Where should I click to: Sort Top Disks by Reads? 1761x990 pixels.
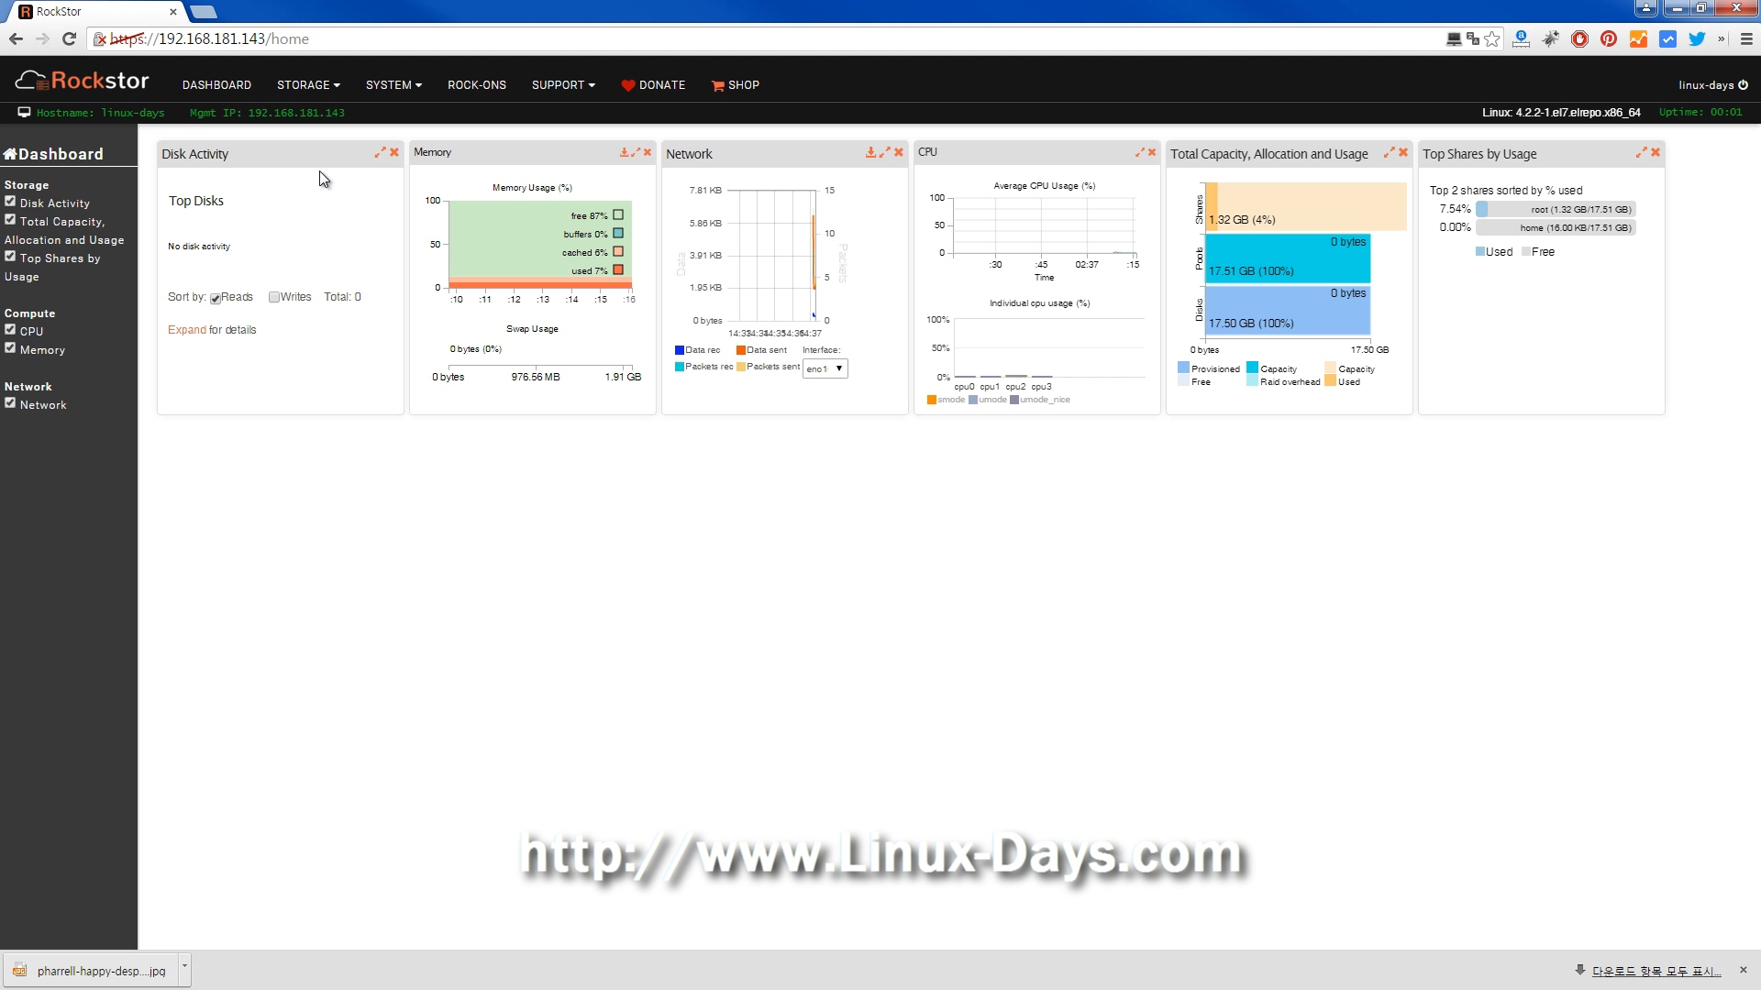216,298
